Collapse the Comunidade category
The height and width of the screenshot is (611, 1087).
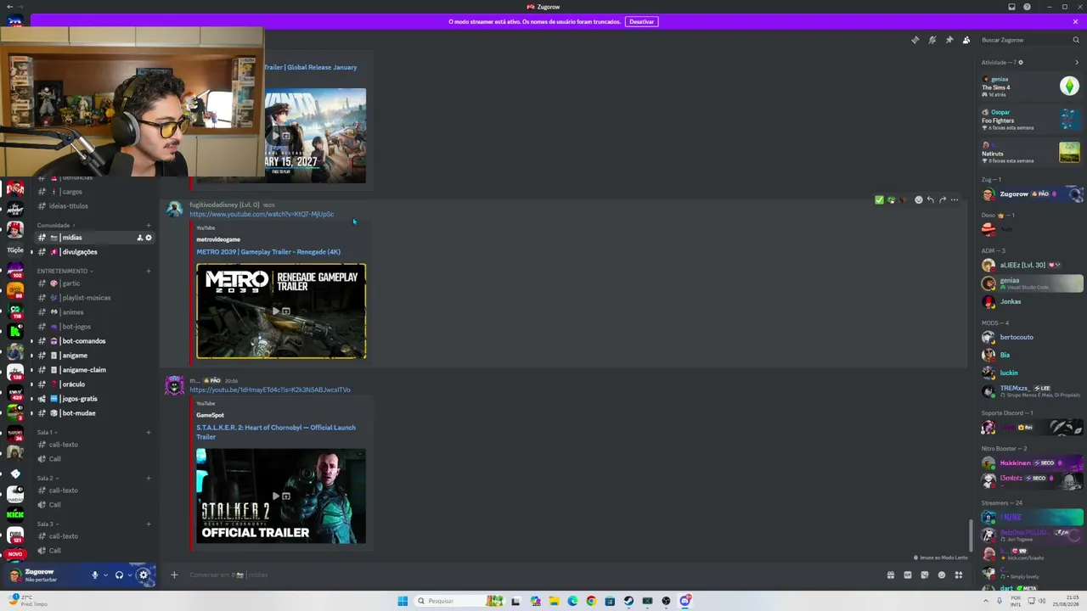pos(54,226)
